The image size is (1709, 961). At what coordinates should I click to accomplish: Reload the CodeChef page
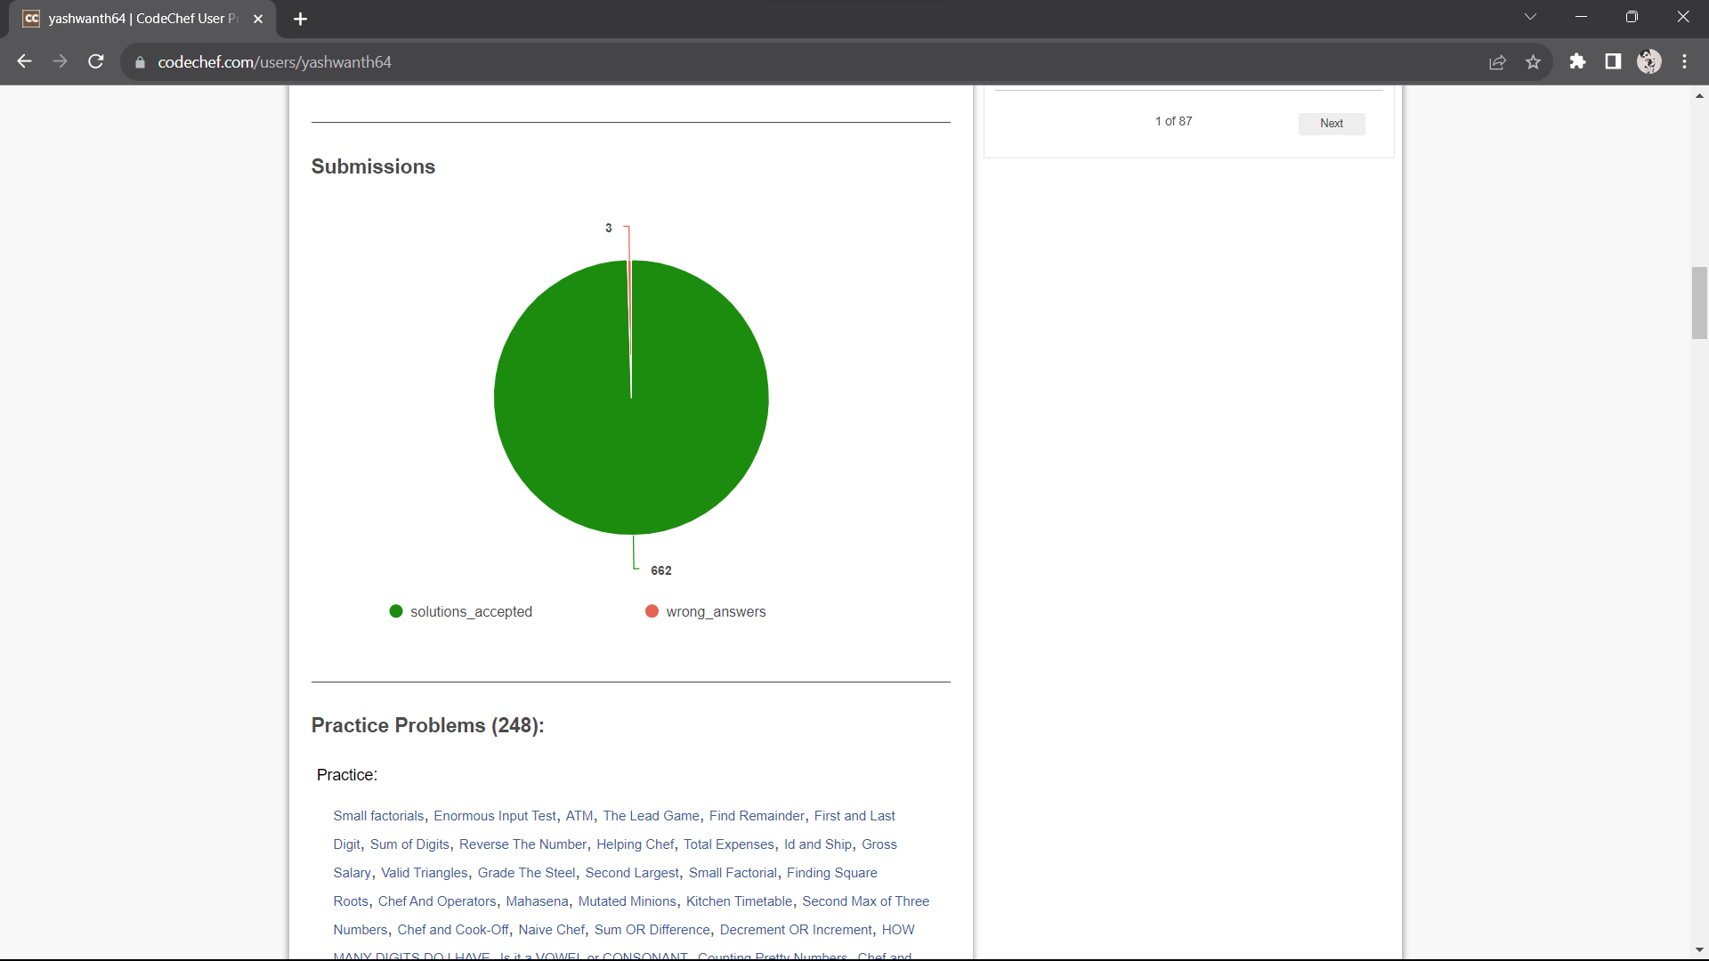click(96, 61)
